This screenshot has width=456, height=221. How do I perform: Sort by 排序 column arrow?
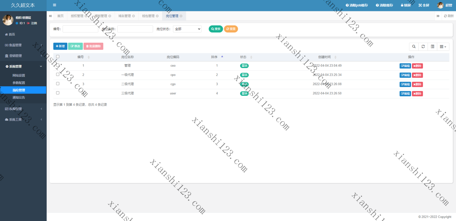click(x=222, y=57)
